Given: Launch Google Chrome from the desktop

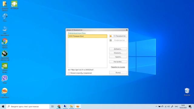Looking at the screenshot, I should (x=5, y=43).
